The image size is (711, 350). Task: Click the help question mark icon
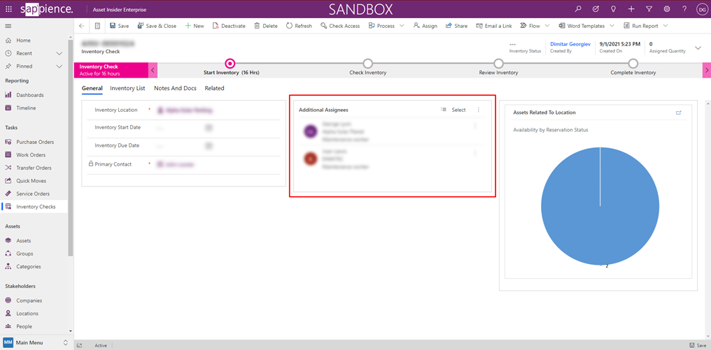[684, 9]
